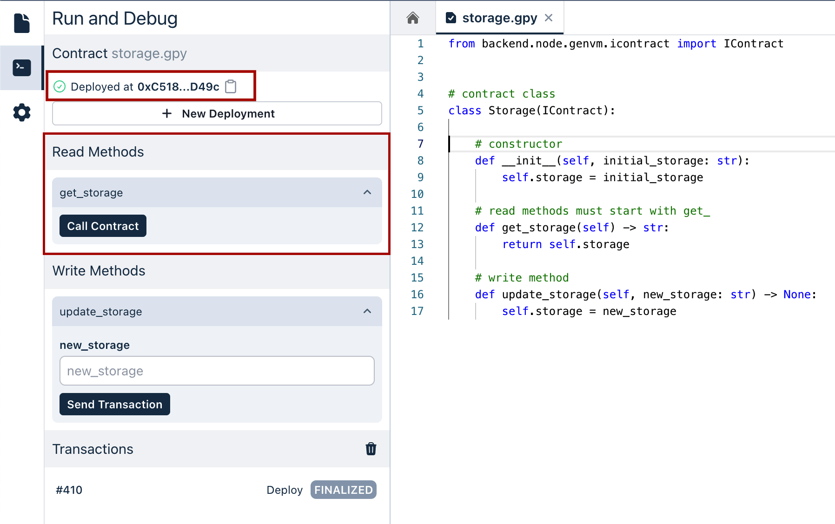Copy the deployed contract address
The image size is (835, 524).
(x=231, y=87)
